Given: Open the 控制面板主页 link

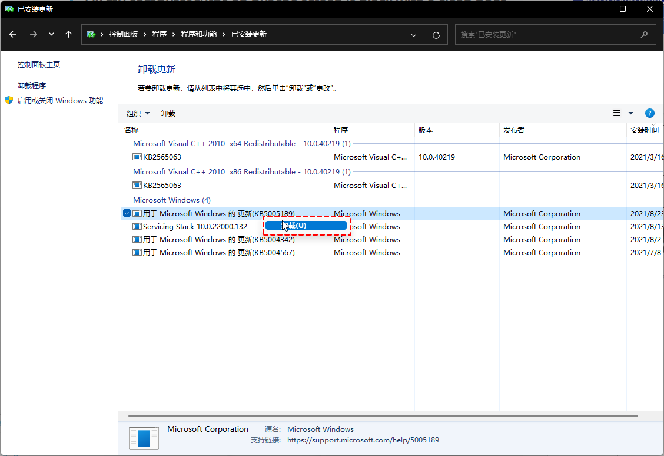Looking at the screenshot, I should point(39,65).
